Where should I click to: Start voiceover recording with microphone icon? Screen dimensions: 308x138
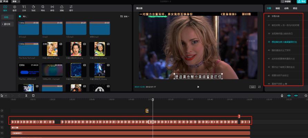(282, 96)
